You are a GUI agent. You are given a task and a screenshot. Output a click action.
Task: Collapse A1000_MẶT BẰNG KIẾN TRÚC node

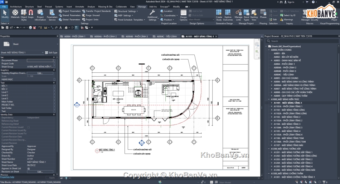[x=269, y=99]
